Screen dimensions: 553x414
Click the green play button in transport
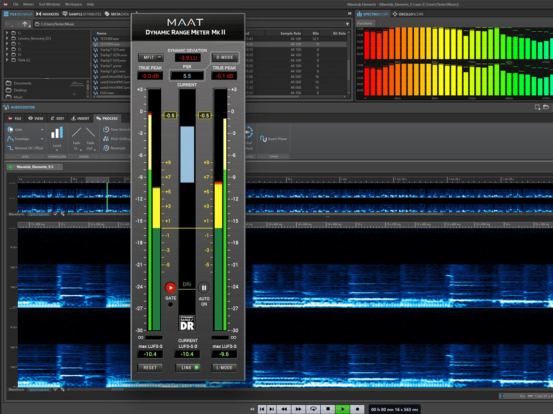click(342, 409)
